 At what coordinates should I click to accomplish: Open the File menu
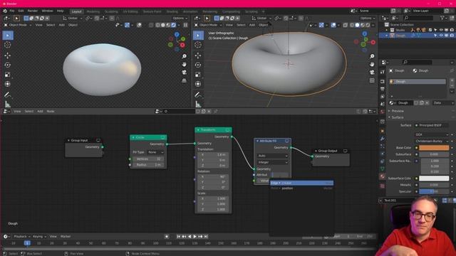[12, 11]
